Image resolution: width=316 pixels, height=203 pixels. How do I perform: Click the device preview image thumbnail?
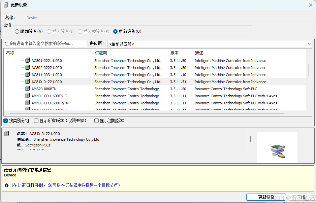277,147
